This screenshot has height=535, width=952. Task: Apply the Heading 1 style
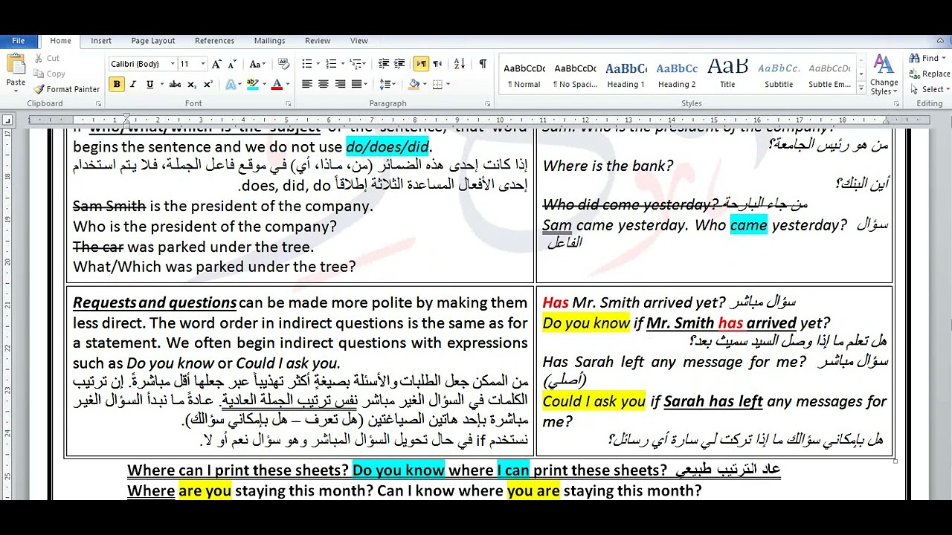point(625,74)
